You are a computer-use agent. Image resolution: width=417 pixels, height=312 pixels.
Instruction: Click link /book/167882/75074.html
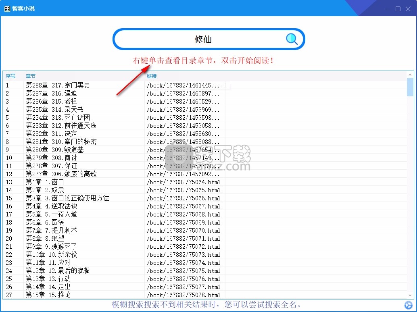click(183, 263)
